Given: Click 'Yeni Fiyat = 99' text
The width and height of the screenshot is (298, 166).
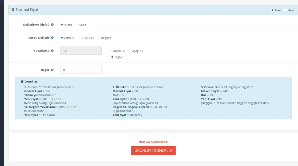Looking at the screenshot, I should click(211, 99).
